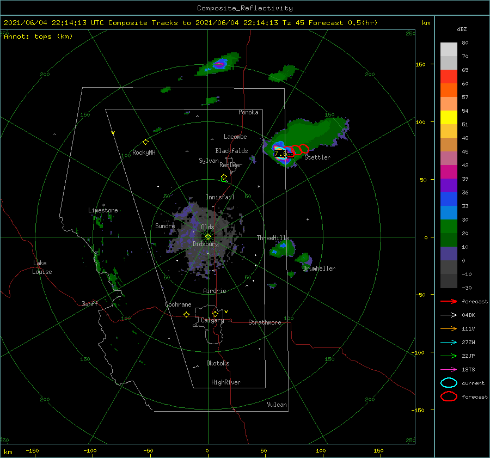
Task: Click the yellow radar site marker near Olds
Action: click(x=208, y=237)
